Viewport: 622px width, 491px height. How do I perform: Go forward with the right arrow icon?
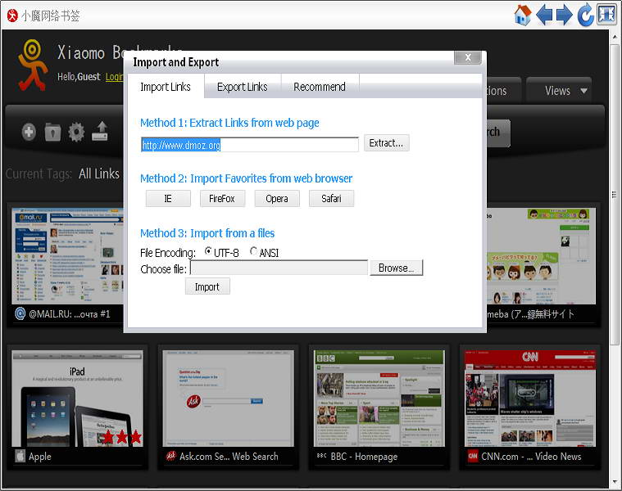(565, 15)
